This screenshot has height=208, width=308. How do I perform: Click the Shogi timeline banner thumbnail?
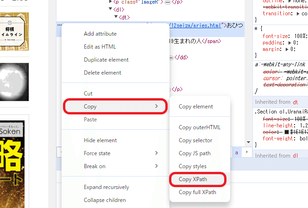point(14,32)
